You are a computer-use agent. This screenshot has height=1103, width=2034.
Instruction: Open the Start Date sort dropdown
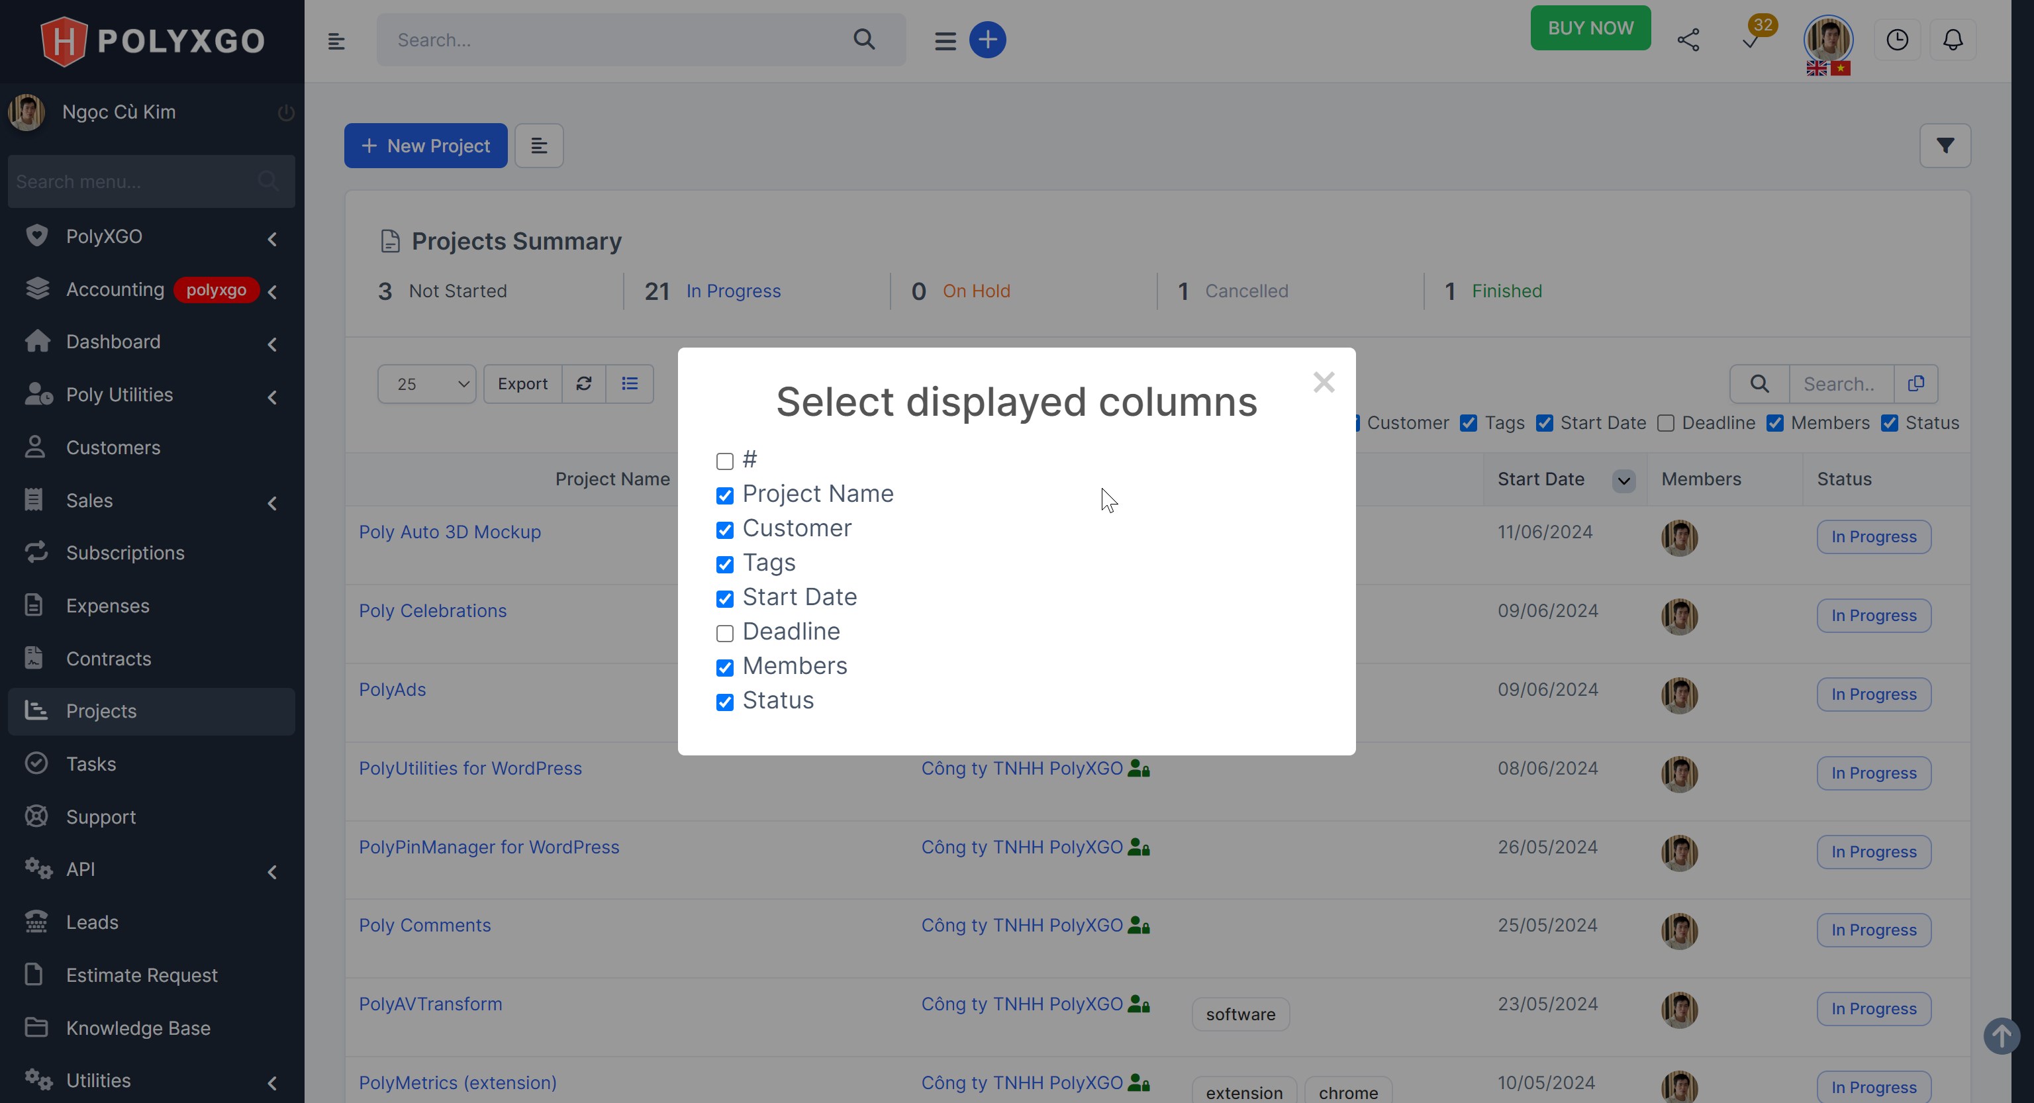click(1623, 480)
